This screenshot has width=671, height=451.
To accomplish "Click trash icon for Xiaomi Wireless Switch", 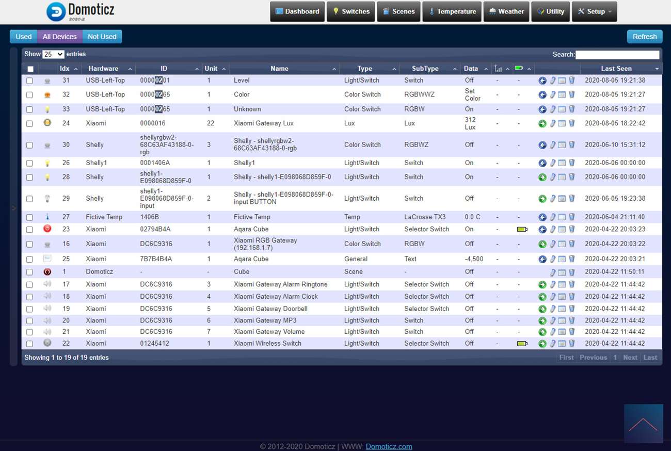I will [x=571, y=344].
